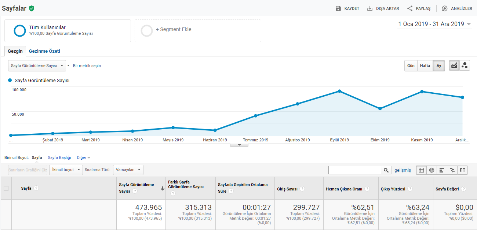Open the date range 1 Oca 2019 picker
477x230 pixels.
pos(434,24)
